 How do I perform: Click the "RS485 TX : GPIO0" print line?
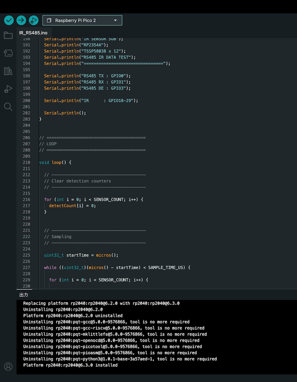click(x=87, y=76)
